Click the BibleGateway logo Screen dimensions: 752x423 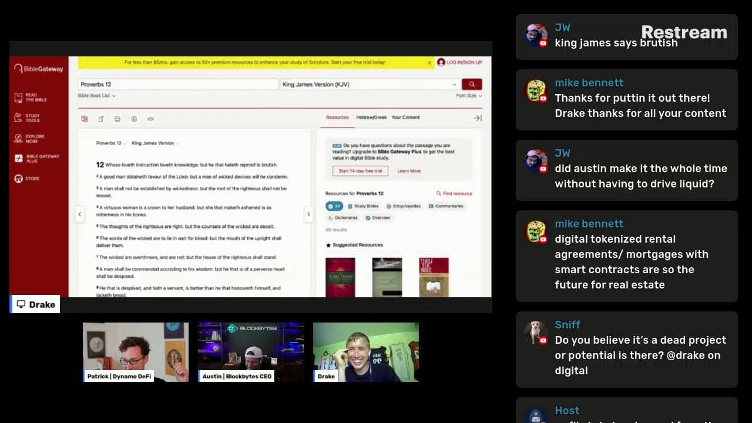coord(39,69)
